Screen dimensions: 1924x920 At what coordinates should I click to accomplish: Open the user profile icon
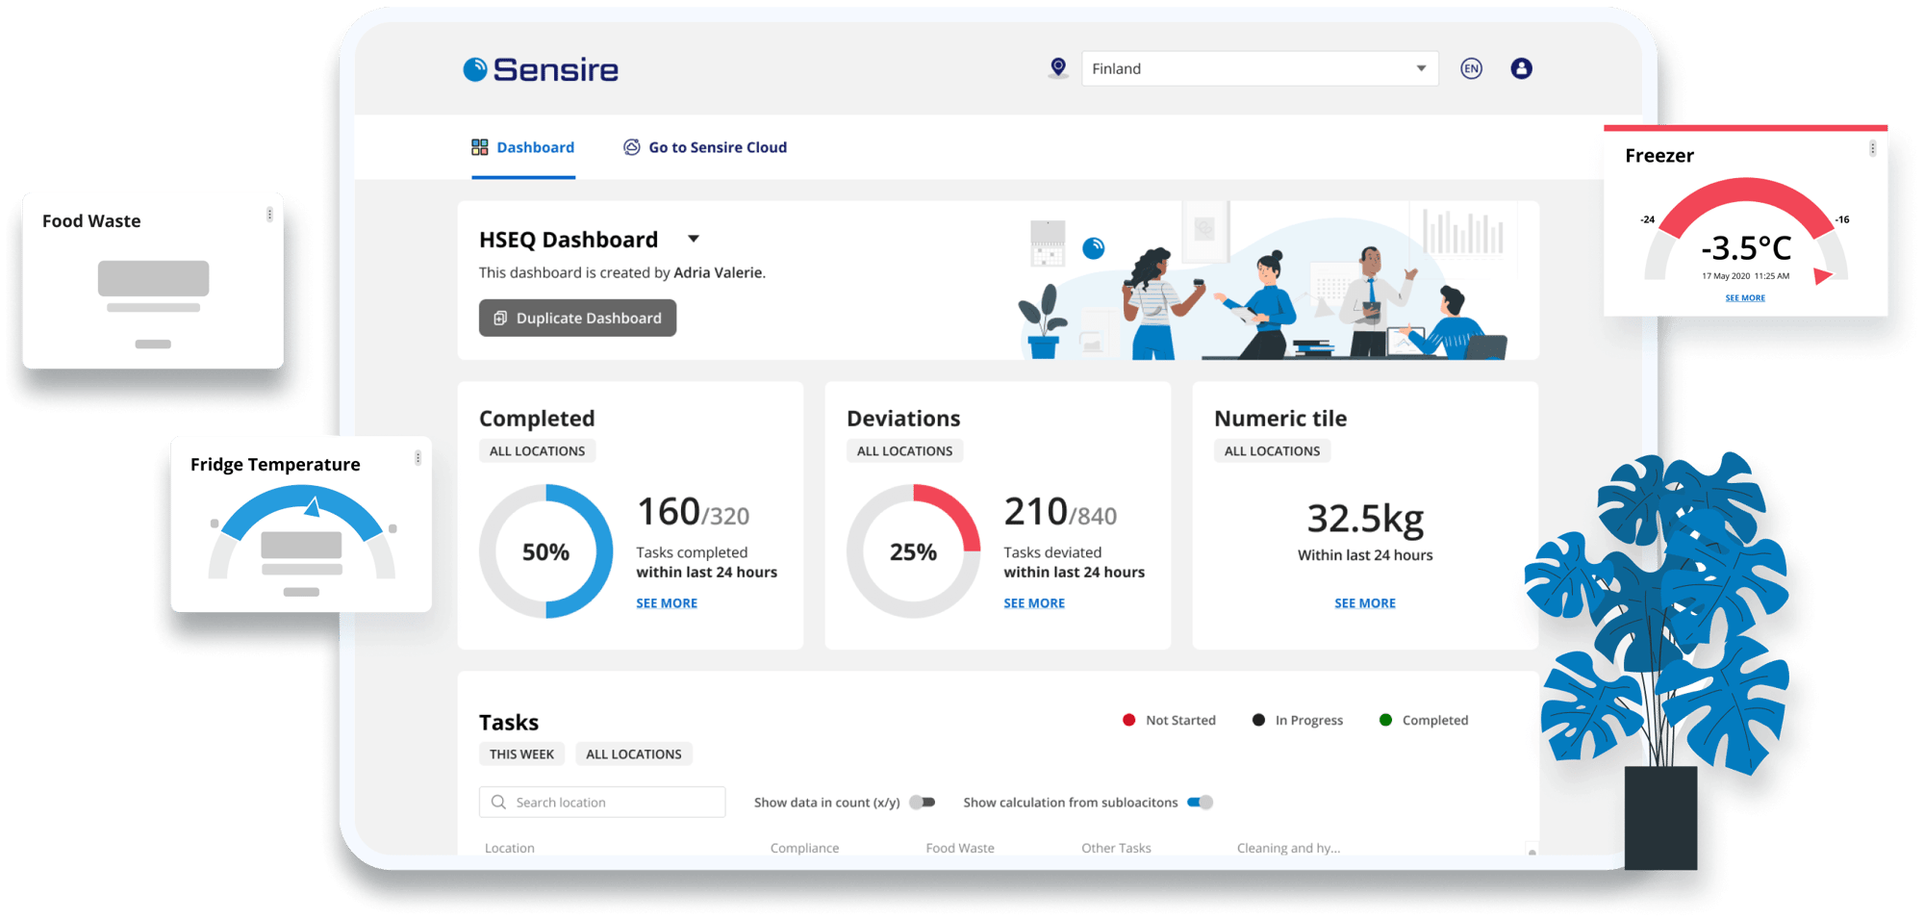1521,68
